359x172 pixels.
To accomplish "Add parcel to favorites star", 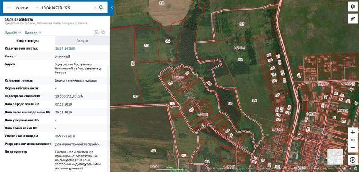I will coord(103,32).
